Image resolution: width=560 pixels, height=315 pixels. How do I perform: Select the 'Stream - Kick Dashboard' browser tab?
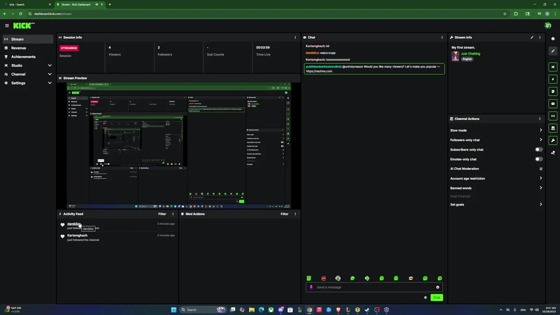coord(80,4)
